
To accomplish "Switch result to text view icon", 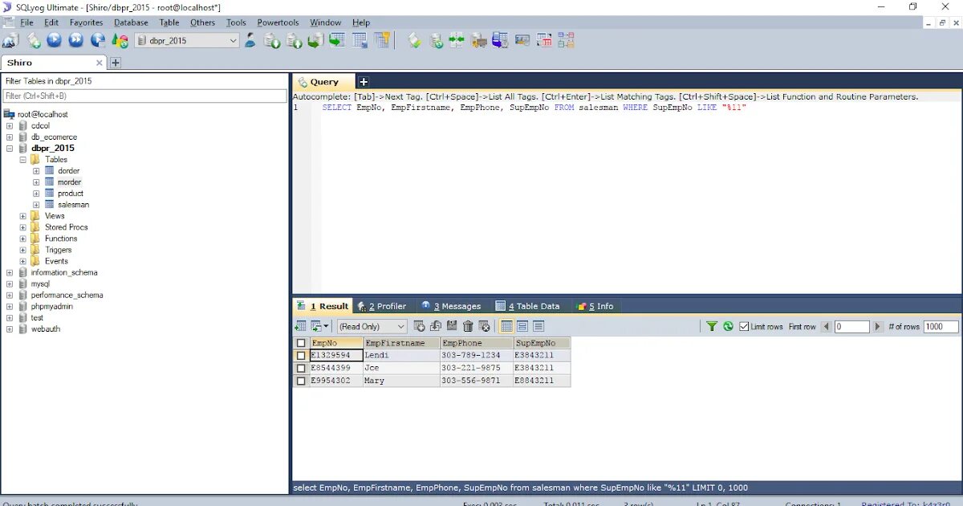I will point(538,326).
